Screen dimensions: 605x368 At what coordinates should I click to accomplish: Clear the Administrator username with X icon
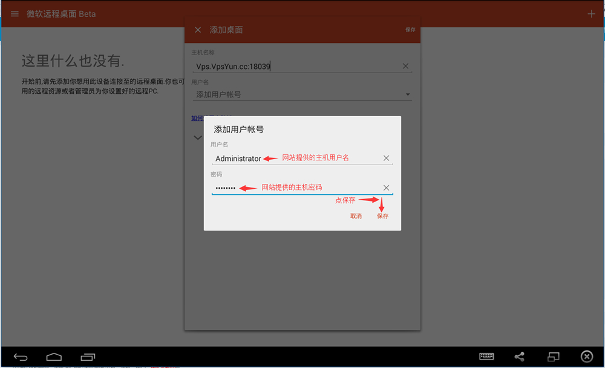click(387, 159)
